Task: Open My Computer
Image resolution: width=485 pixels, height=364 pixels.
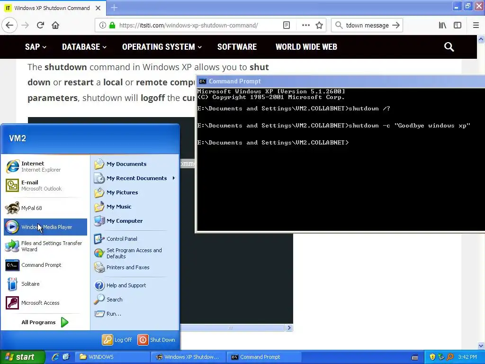Action: (x=135, y=221)
